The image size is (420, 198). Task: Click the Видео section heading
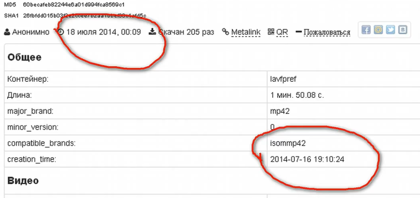coord(23,181)
